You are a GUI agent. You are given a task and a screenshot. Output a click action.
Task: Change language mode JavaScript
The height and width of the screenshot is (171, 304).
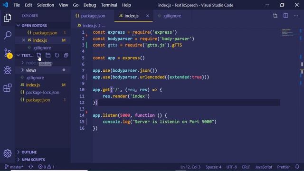(x=264, y=167)
